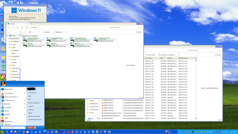Click the paste icon in Explorer toolbar

click(25, 32)
